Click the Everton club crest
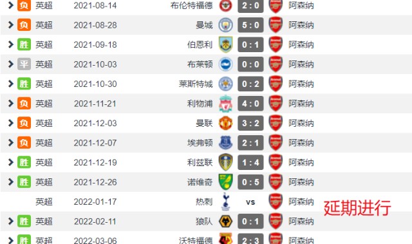This screenshot has height=244, width=412. coord(225,143)
